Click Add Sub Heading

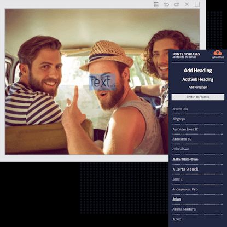pos(198,79)
